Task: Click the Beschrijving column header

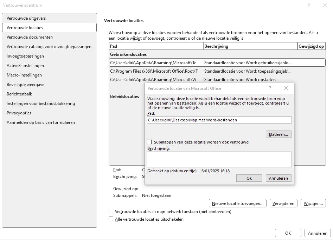Action: [250, 46]
